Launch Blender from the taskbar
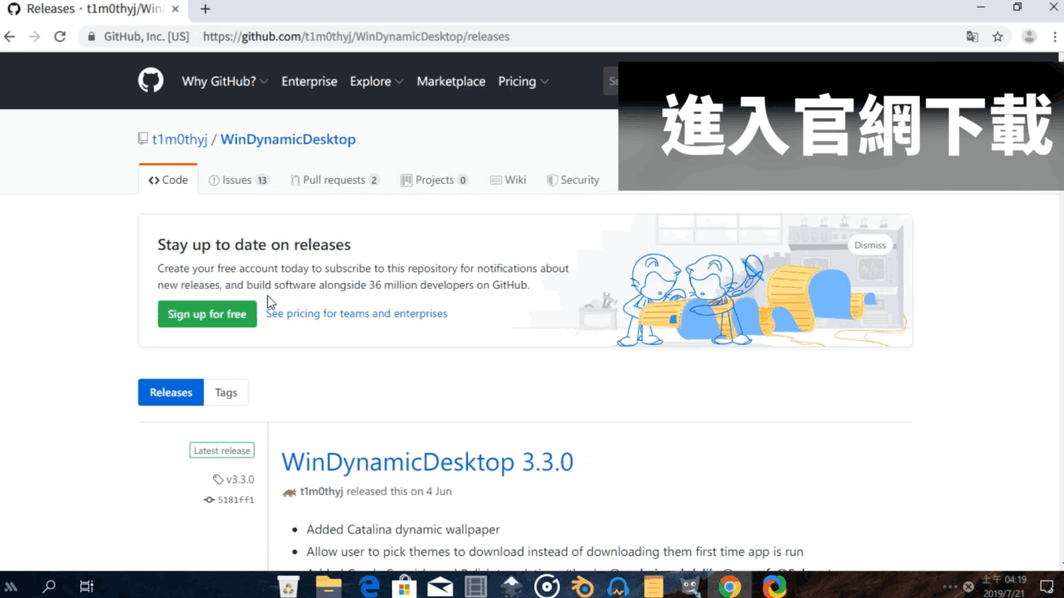 point(583,586)
